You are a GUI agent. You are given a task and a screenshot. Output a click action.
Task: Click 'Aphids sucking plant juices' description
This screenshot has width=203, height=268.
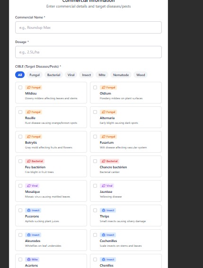[42, 221]
